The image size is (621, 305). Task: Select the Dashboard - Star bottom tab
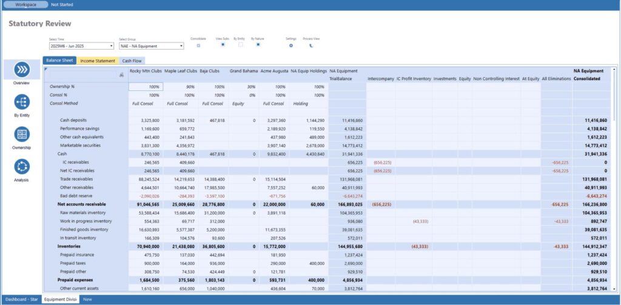click(x=21, y=300)
